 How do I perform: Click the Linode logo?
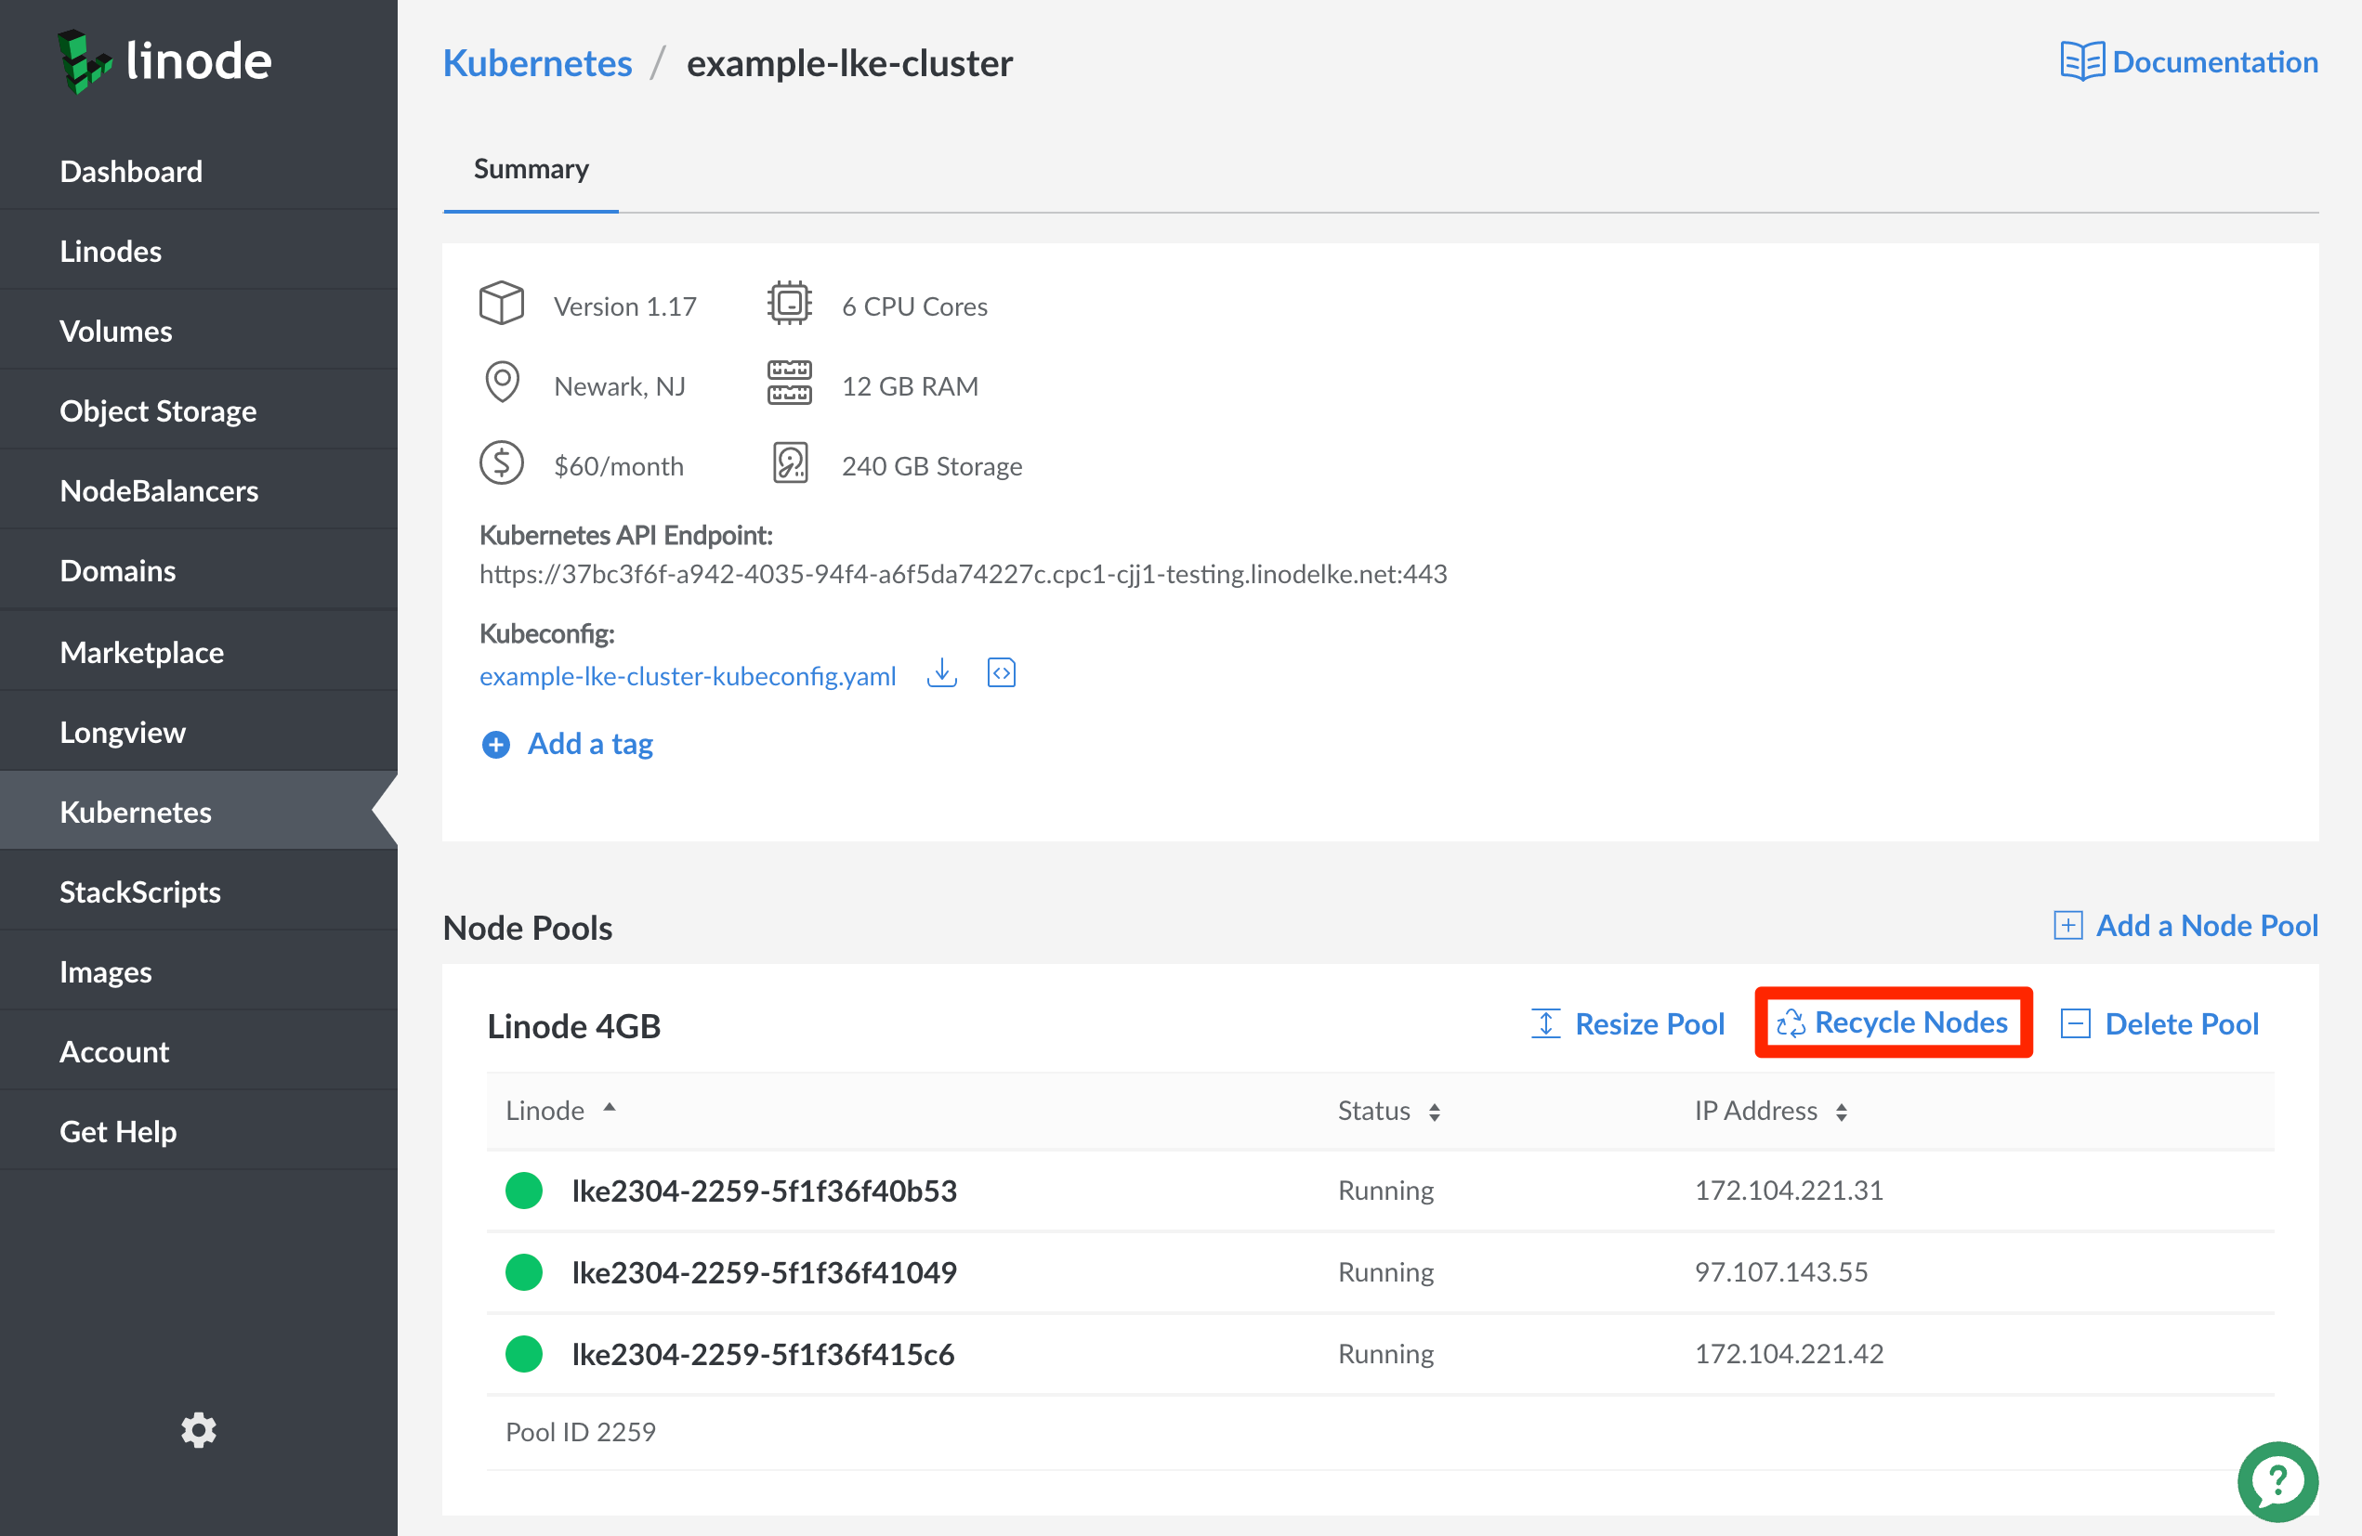tap(164, 61)
